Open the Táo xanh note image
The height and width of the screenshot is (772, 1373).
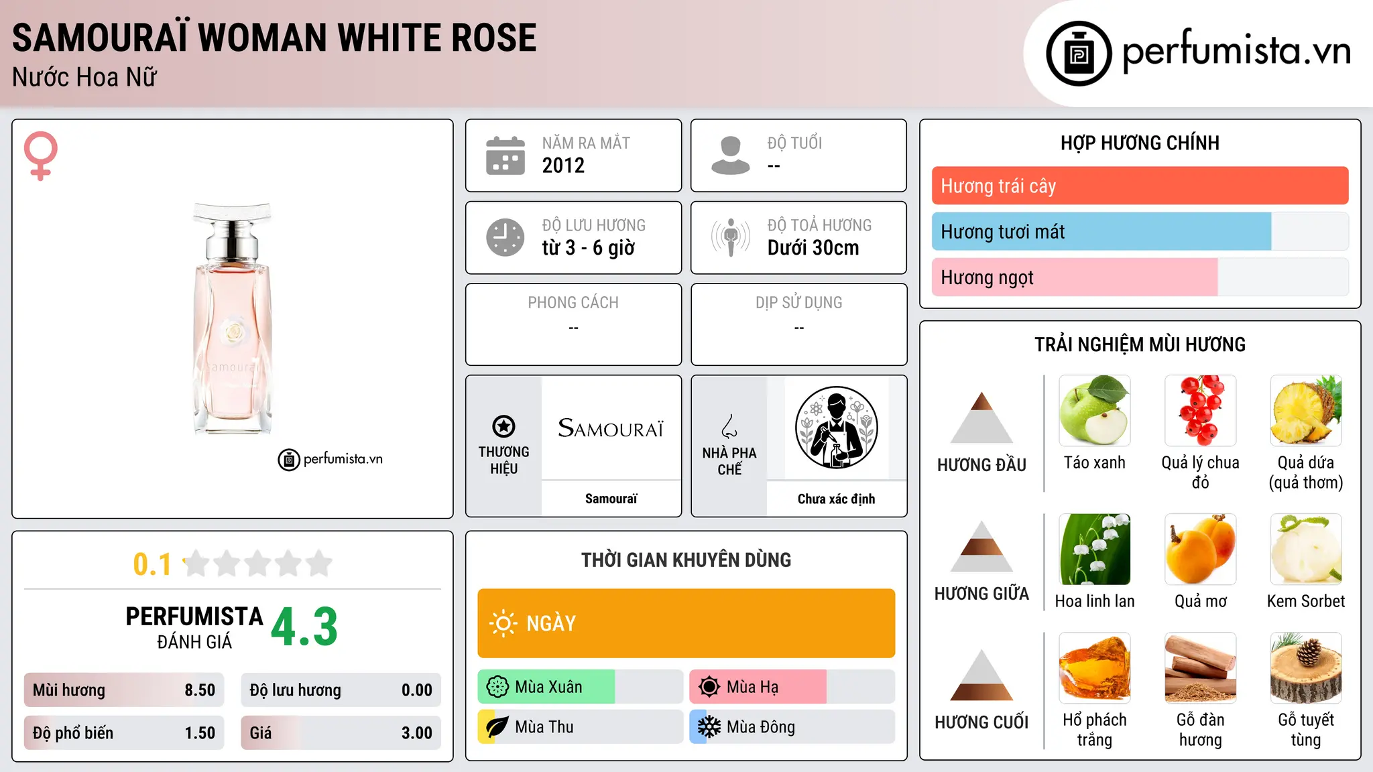click(x=1095, y=411)
